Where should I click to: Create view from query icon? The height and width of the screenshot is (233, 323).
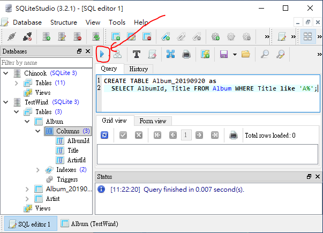tap(205, 55)
